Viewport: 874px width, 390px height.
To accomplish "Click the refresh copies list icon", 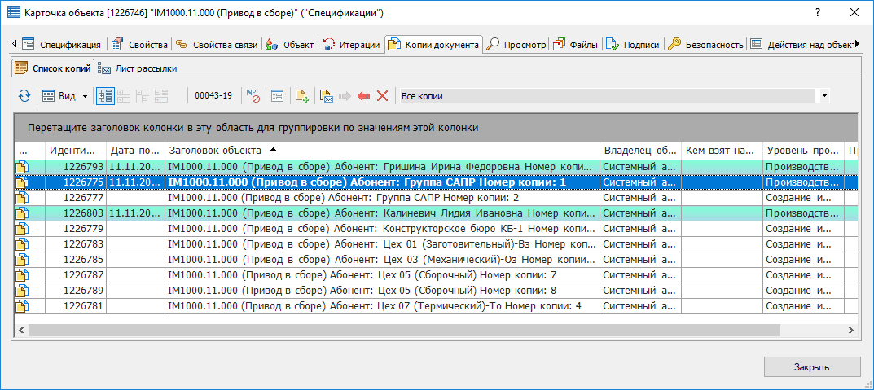I will pyautogui.click(x=24, y=96).
